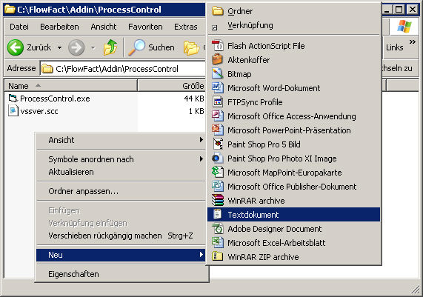Screen dimensions: 423x297
Task: Click the Zurück label
Action: [39, 47]
